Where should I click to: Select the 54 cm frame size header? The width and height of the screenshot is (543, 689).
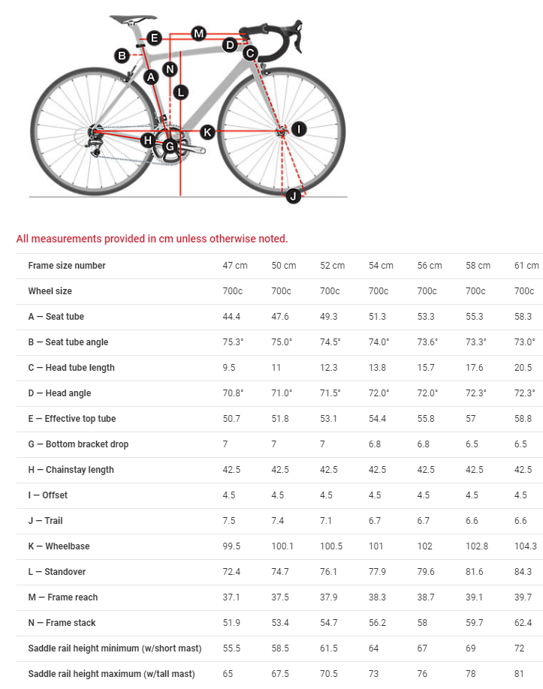click(x=381, y=266)
